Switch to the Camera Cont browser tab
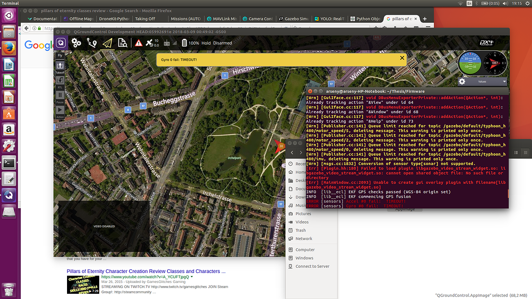Viewport: 532px width, 299px height. [257, 19]
